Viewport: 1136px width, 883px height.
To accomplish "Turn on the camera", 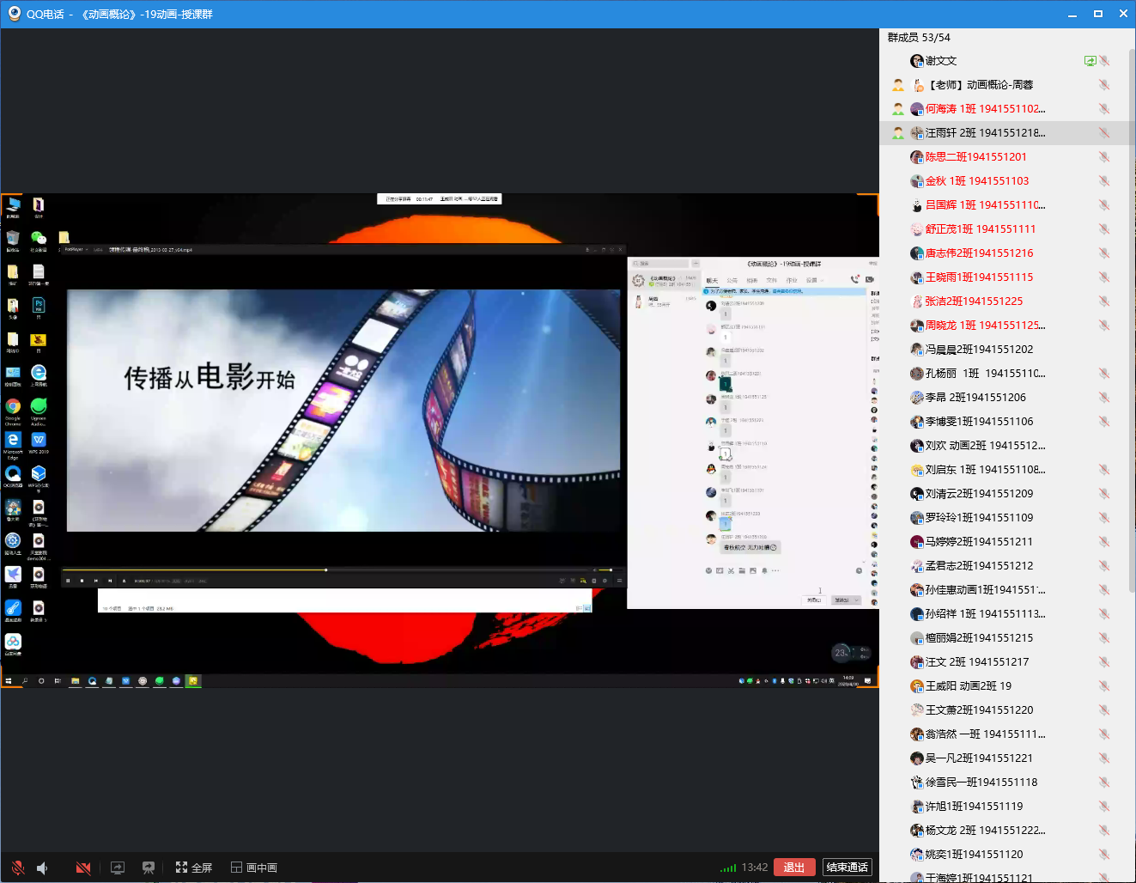I will coord(83,868).
